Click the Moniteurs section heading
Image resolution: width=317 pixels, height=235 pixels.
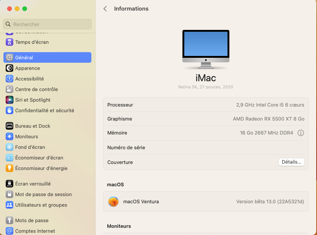[119, 226]
